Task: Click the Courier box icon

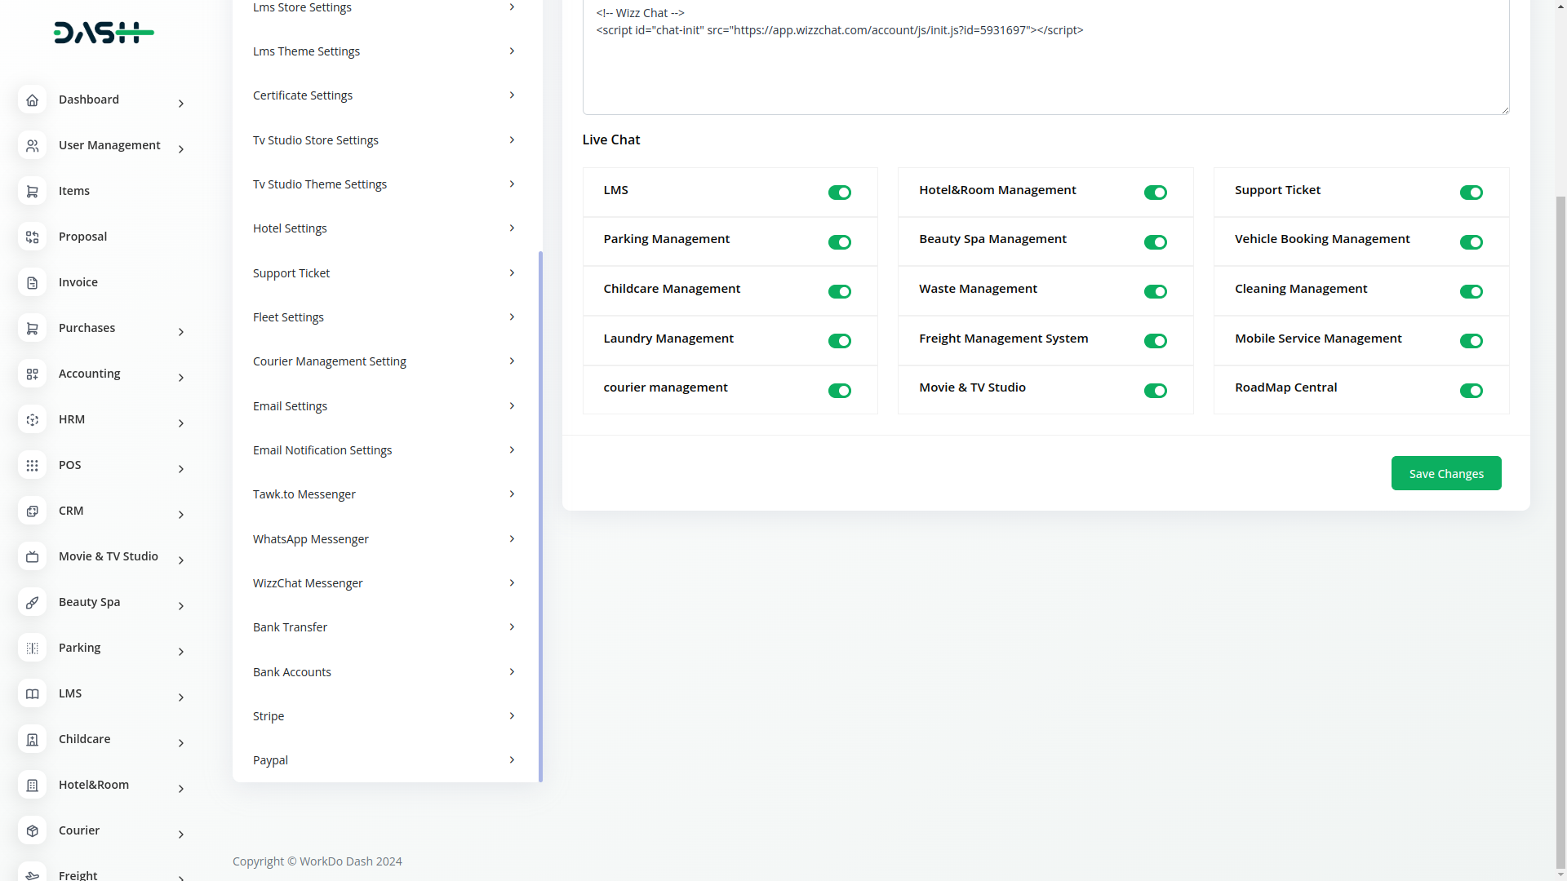Action: [x=32, y=830]
